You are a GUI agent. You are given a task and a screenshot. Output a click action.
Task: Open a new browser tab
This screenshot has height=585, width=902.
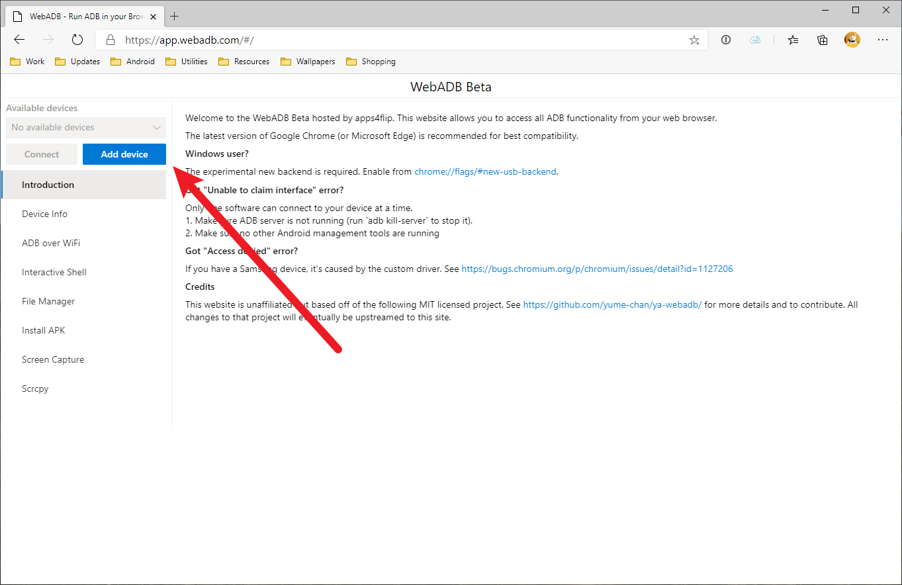click(x=175, y=16)
